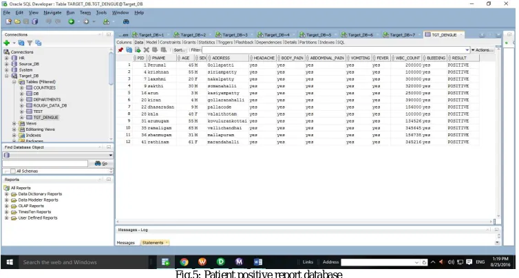Click the Open folder toolbar icon

[17, 21]
